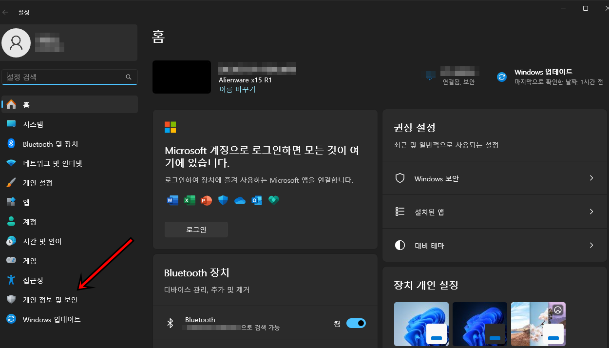Open 네트워크 및 인터넷 category

70,163
